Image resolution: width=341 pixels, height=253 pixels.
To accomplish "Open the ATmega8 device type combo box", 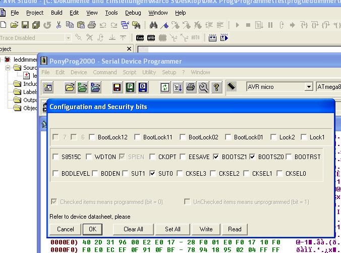I will pyautogui.click(x=328, y=87).
